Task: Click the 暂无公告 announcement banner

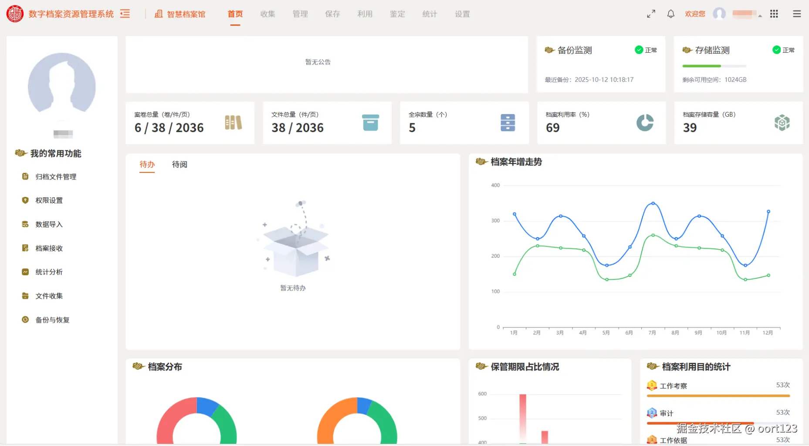Action: [x=327, y=64]
